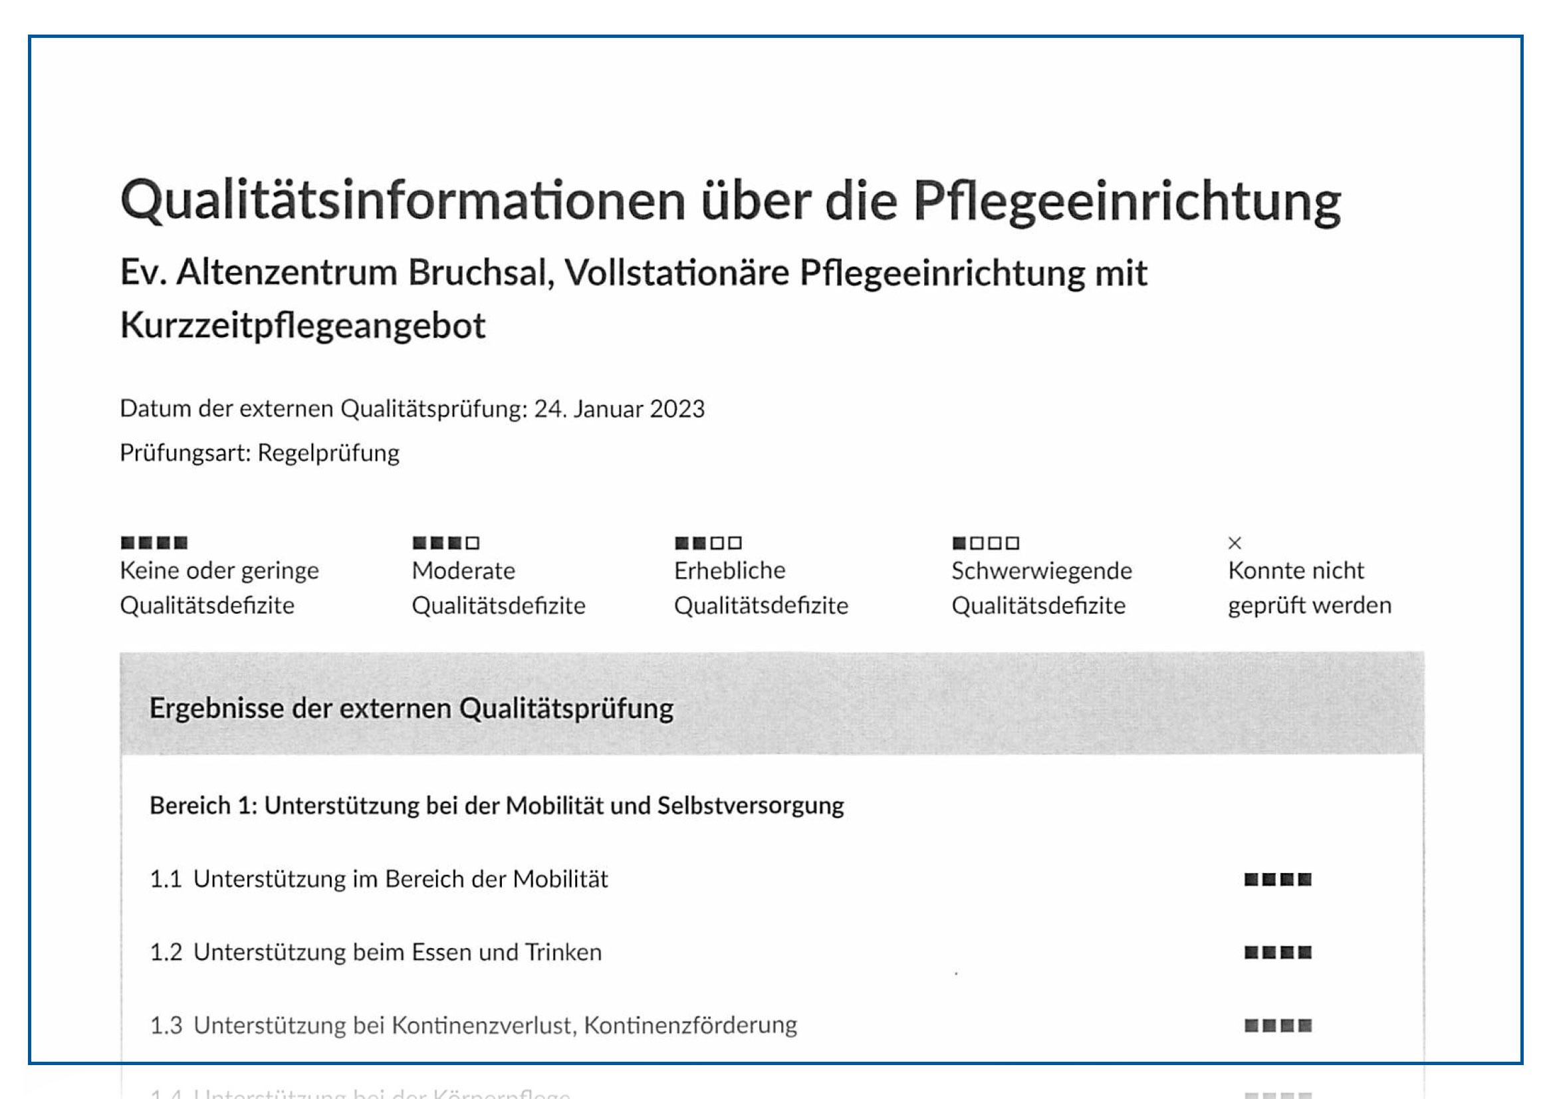This screenshot has height=1099, width=1553.
Task: Click rating squares for 1.2 Essen und Trinken
Action: click(1278, 953)
